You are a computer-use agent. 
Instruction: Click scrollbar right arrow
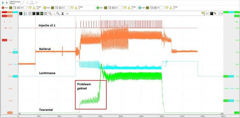coord(222,114)
